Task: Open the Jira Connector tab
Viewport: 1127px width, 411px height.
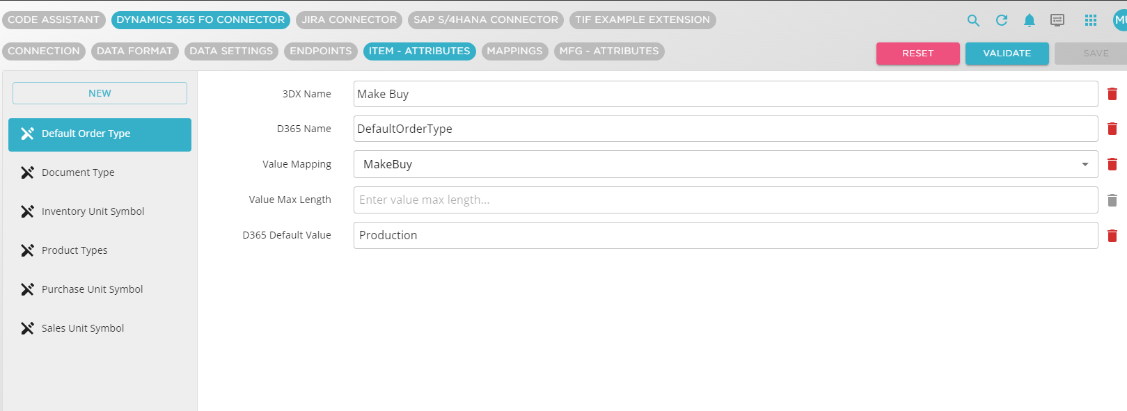Action: pyautogui.click(x=349, y=20)
